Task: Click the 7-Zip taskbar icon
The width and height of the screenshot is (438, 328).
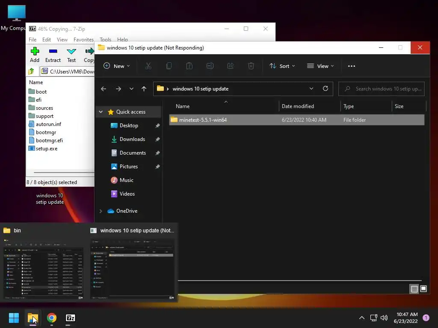Action: [71, 318]
